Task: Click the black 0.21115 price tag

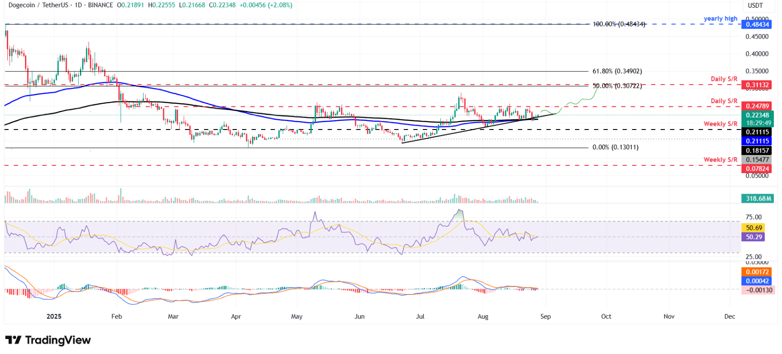Action: point(757,132)
